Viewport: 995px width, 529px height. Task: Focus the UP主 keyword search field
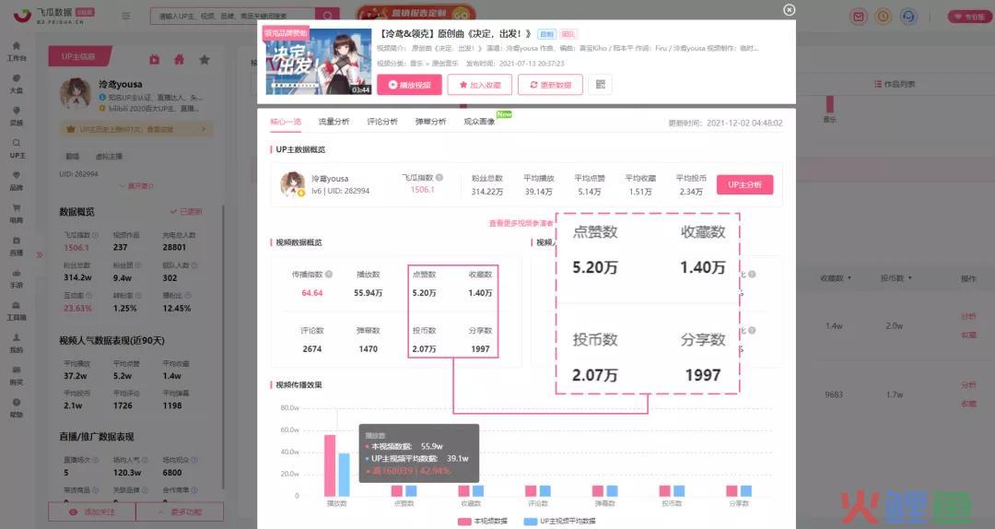tap(232, 16)
